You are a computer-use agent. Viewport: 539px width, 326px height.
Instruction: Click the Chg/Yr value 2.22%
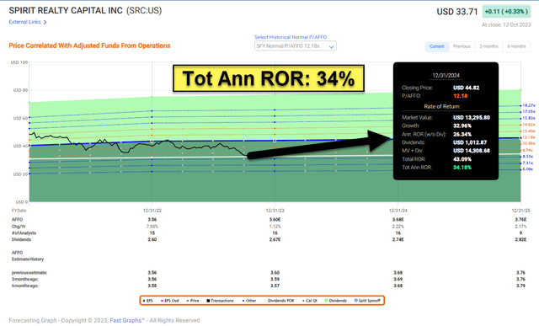(398, 227)
